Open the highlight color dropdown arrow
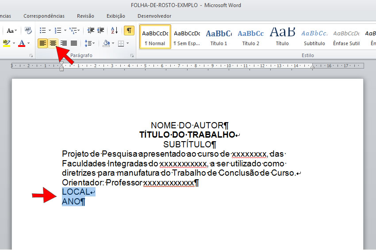The width and height of the screenshot is (376, 250). coord(14,43)
